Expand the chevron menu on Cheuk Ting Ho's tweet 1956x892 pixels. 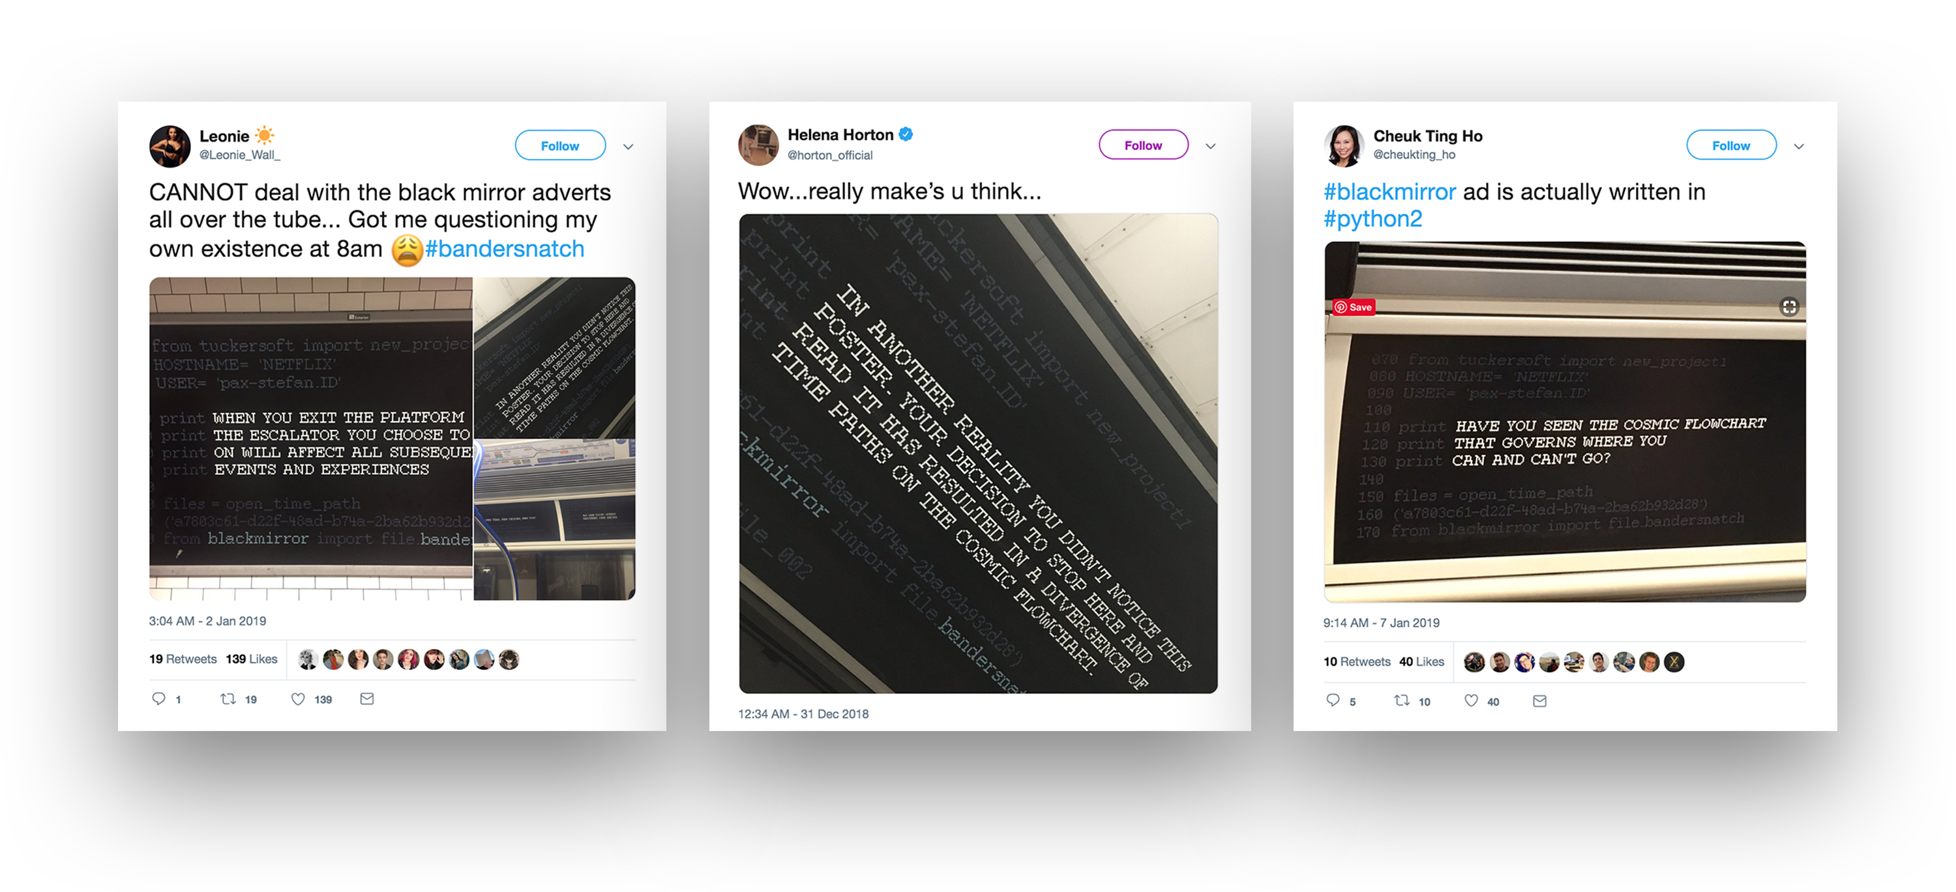(1799, 147)
